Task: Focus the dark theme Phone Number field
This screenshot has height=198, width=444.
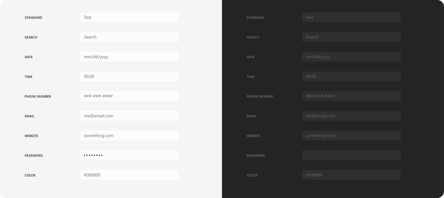Action: click(351, 96)
